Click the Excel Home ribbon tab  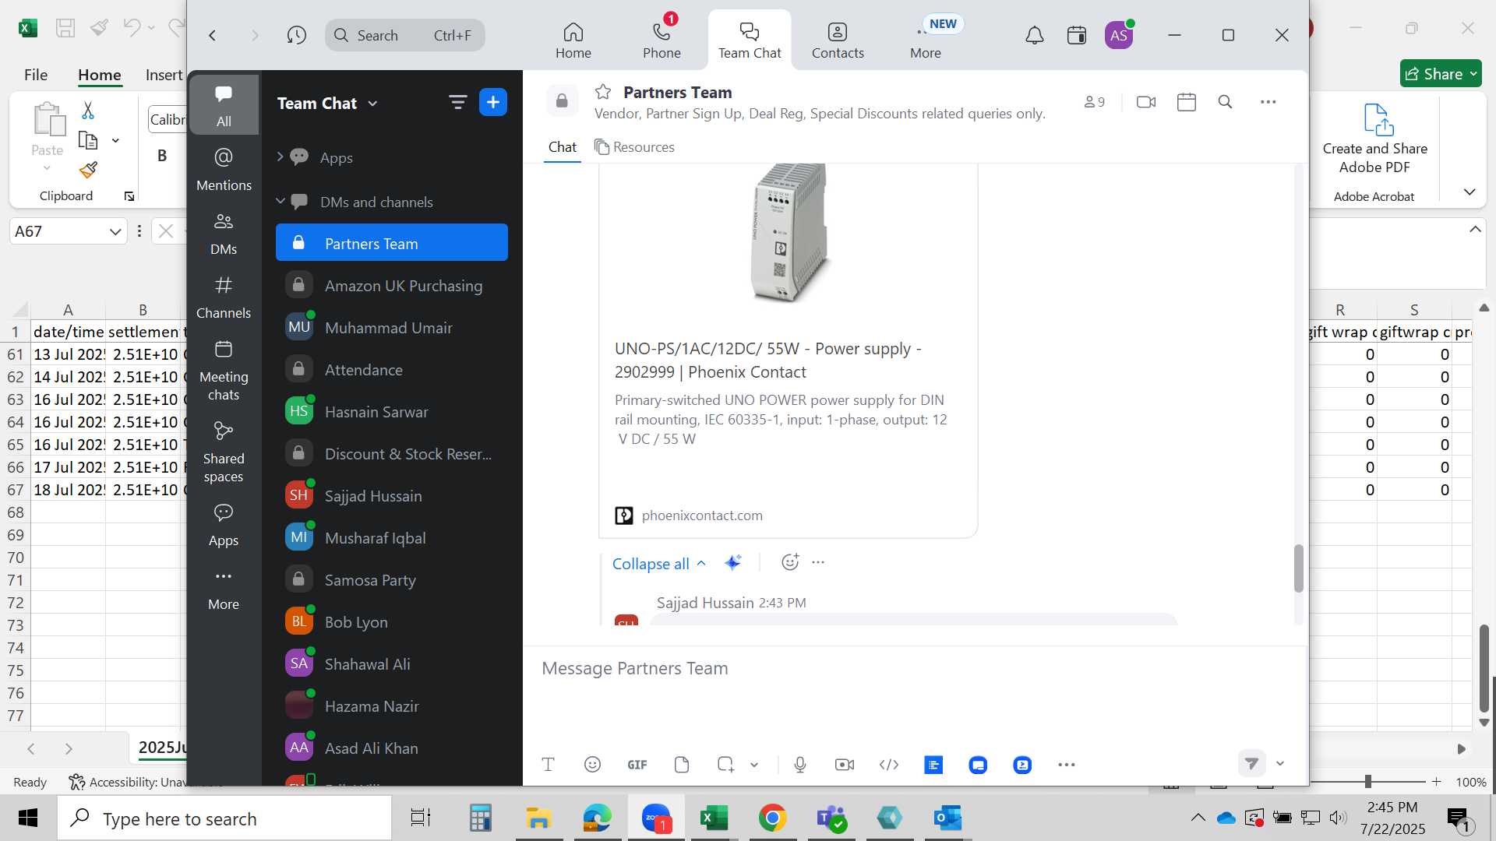tap(100, 75)
